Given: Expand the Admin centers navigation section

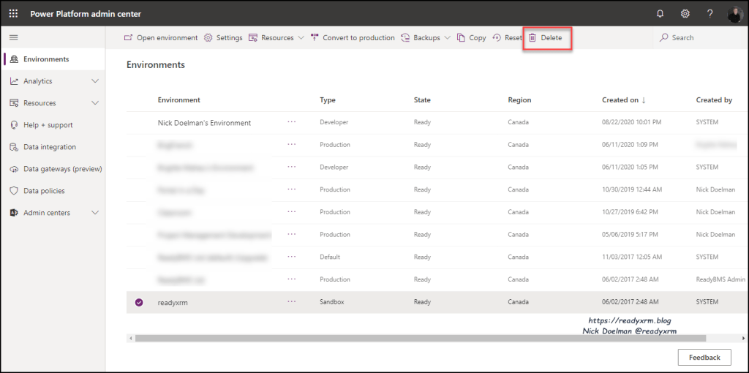Looking at the screenshot, I should [94, 213].
